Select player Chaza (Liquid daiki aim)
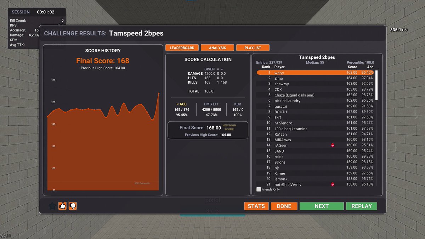Viewport: 425px width, 239px height. coord(316,95)
